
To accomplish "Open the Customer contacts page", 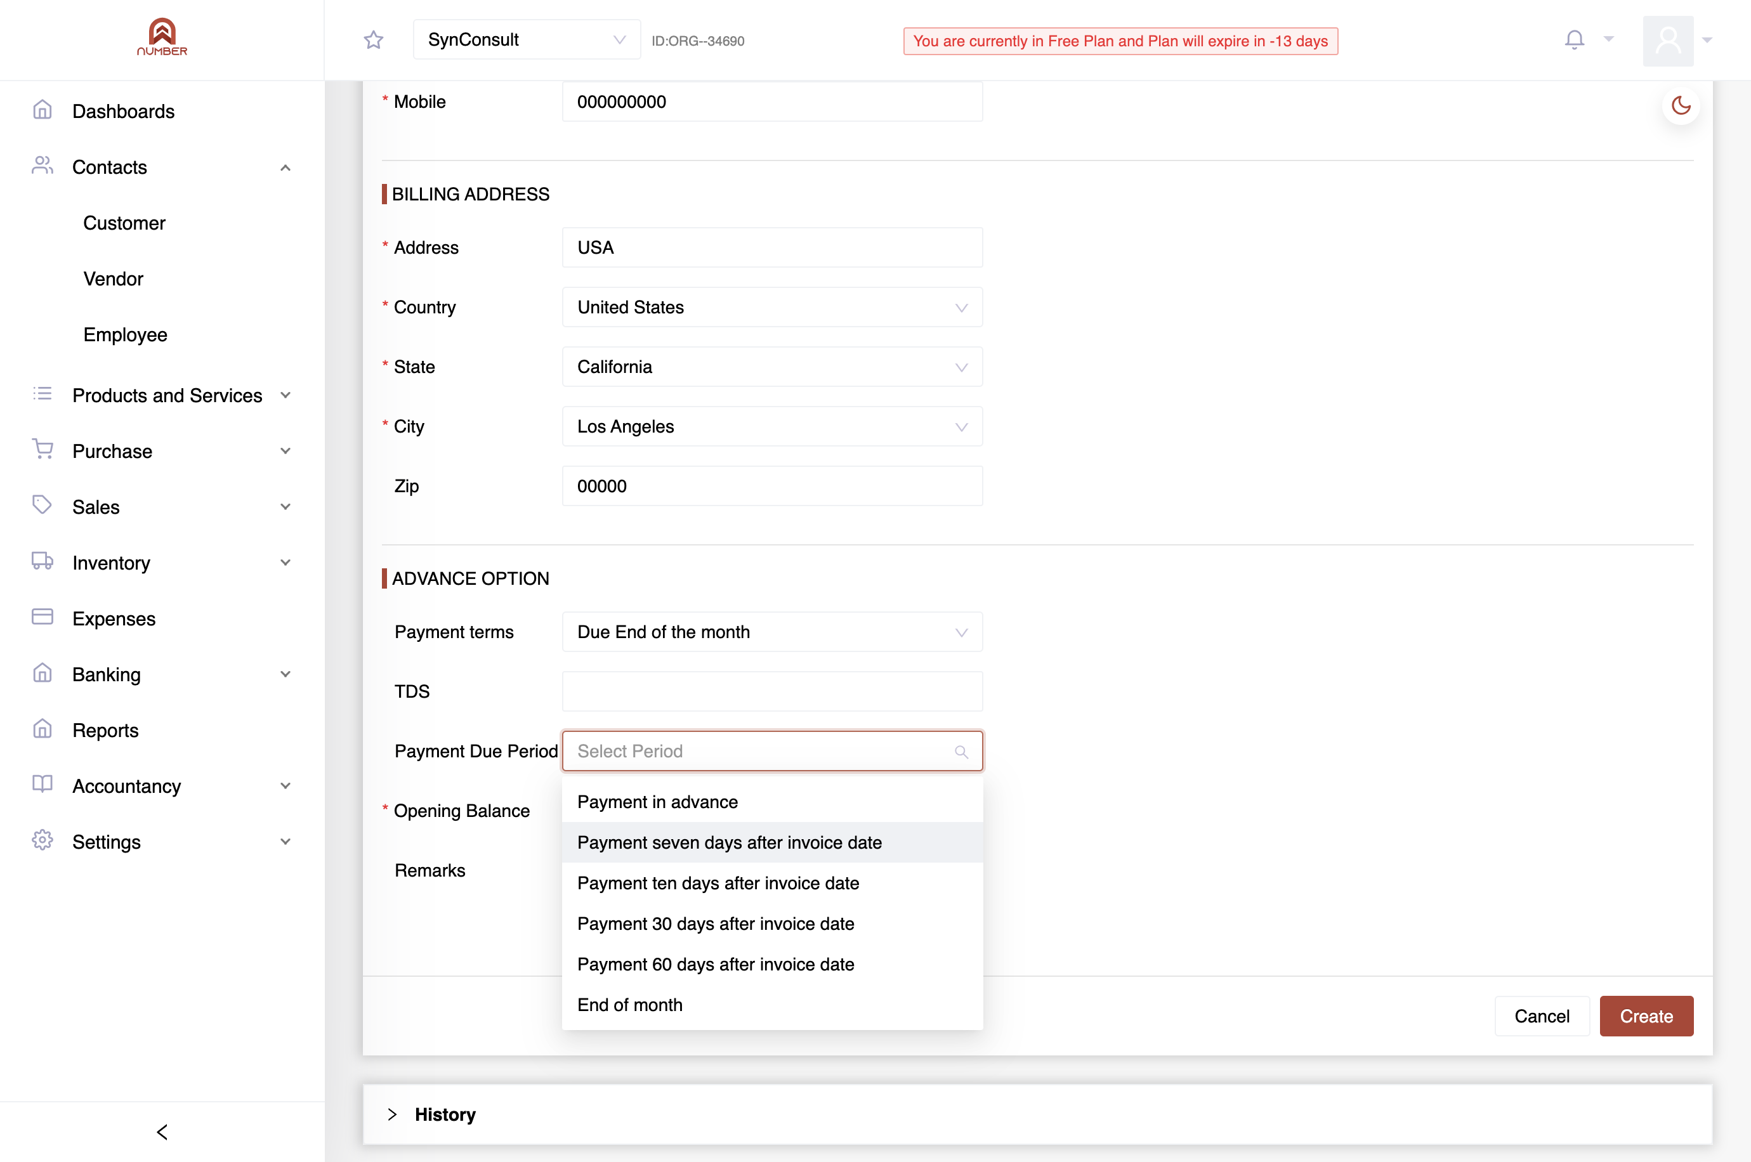I will pos(124,223).
